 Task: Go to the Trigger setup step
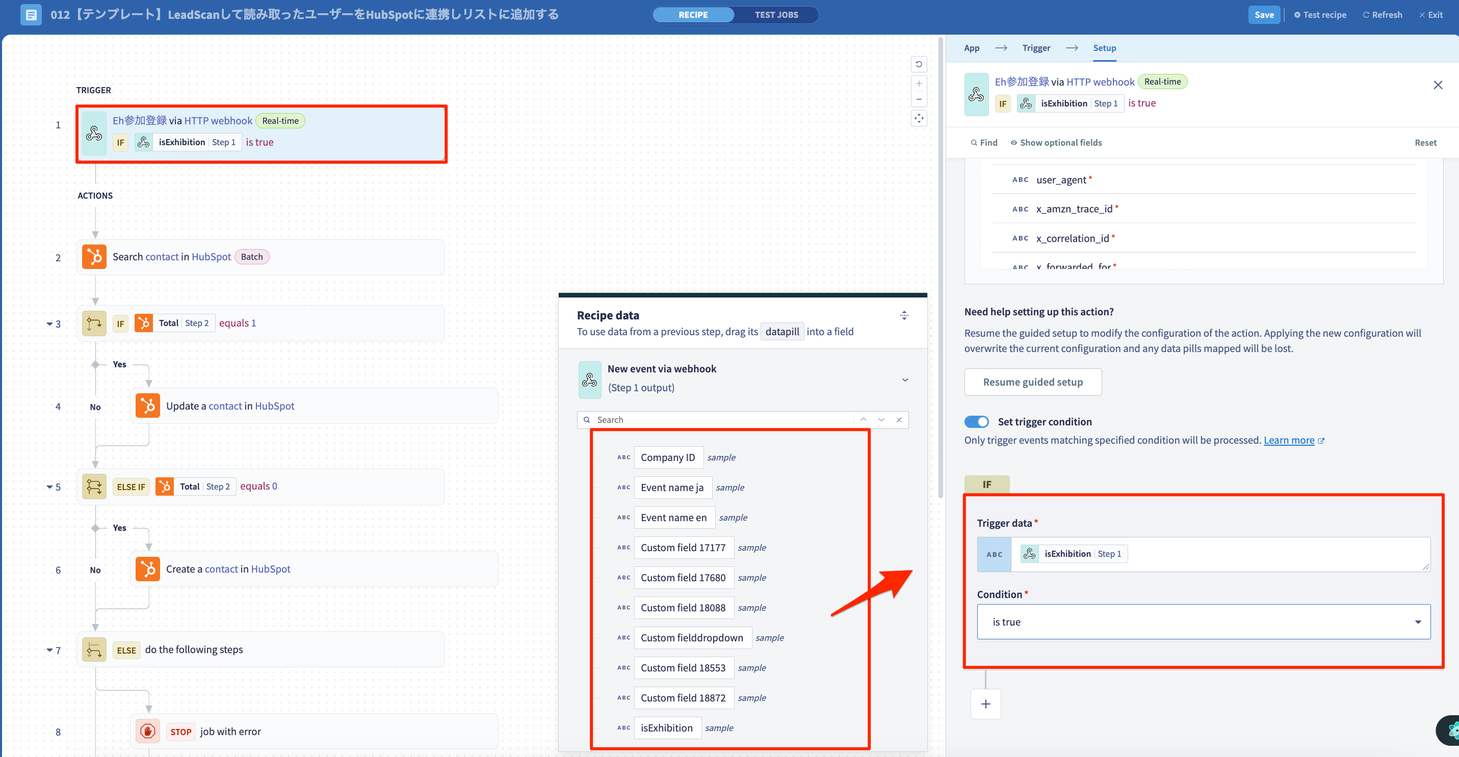click(x=1036, y=48)
